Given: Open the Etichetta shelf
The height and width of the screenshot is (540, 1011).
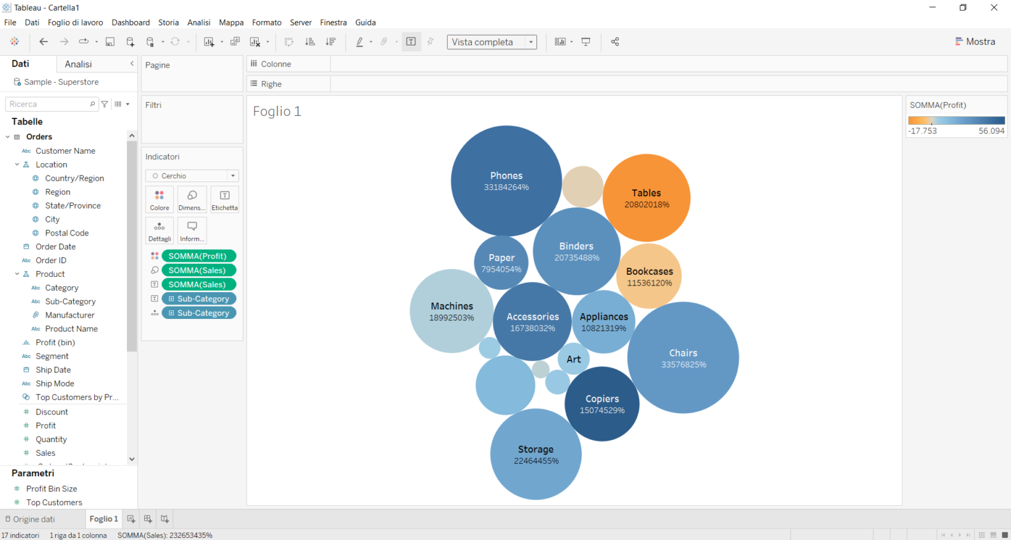Looking at the screenshot, I should click(224, 199).
